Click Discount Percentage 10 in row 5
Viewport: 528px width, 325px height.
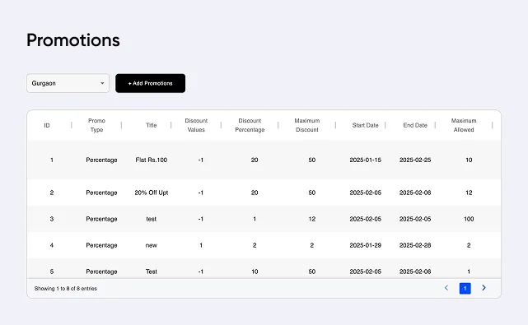point(255,272)
